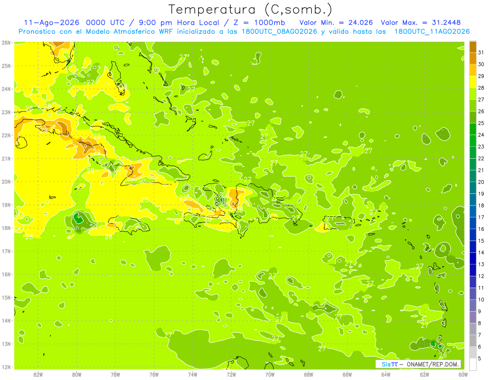Click color scale label 25

(x=481, y=123)
